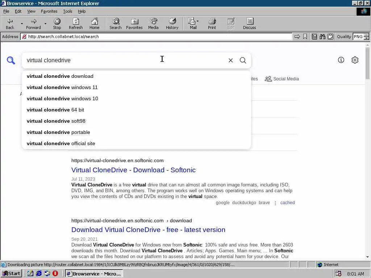Click the bookmarks book icon in address toolbar

click(x=314, y=37)
